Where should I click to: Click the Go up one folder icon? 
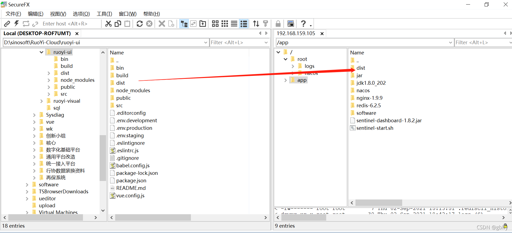pyautogui.click(x=203, y=24)
